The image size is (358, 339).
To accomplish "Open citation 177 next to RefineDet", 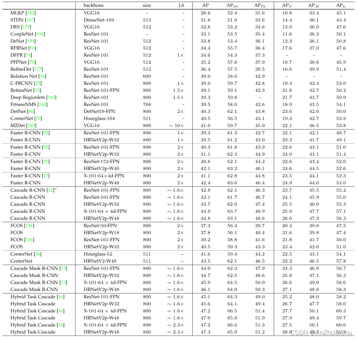I will tap(38, 69).
